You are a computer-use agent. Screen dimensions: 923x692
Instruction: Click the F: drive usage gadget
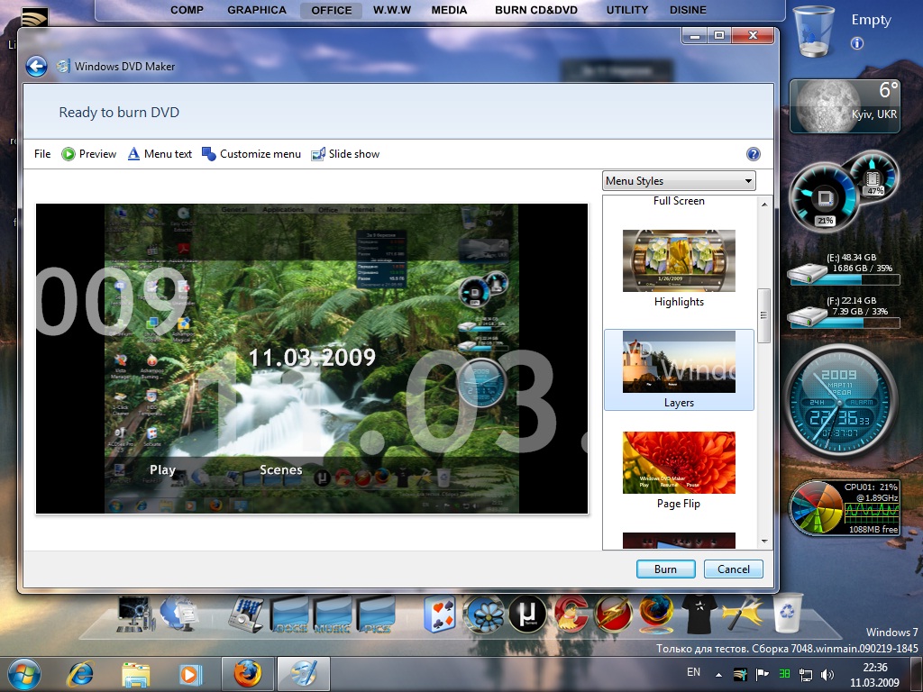(844, 312)
